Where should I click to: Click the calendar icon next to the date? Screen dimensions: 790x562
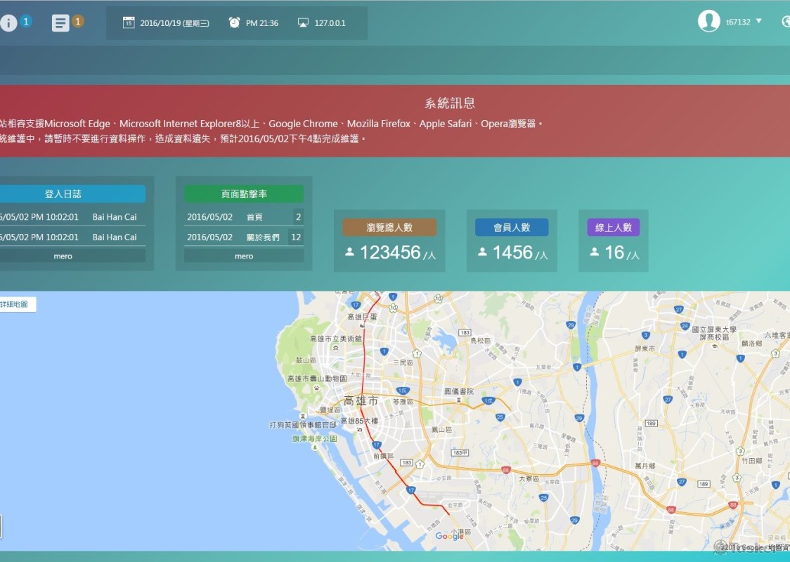coord(129,22)
